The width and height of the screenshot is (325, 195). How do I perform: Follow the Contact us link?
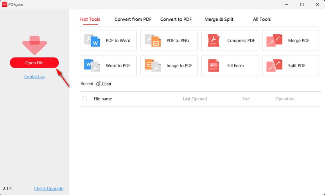click(x=34, y=77)
